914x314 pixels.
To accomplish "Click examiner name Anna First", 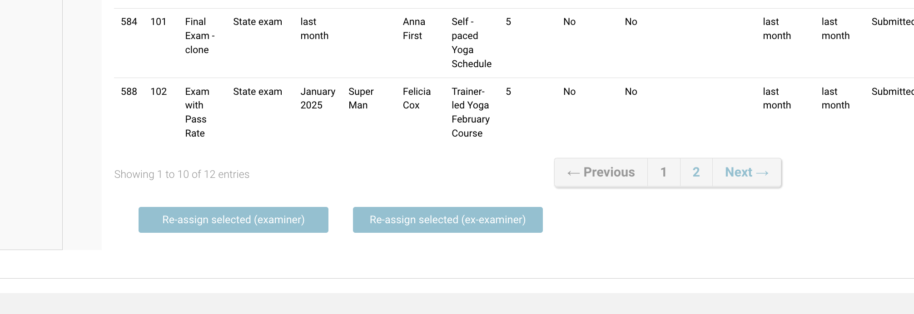I will 414,29.
